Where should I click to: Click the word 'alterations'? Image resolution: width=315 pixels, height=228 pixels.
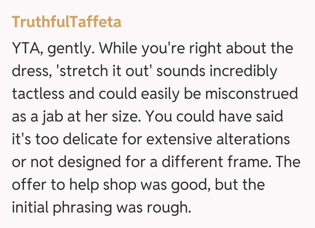[x=253, y=139]
